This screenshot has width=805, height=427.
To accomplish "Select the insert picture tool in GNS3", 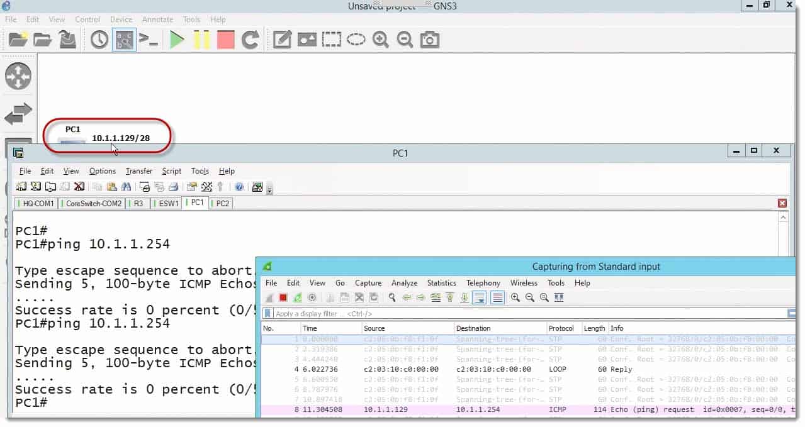I will (307, 40).
